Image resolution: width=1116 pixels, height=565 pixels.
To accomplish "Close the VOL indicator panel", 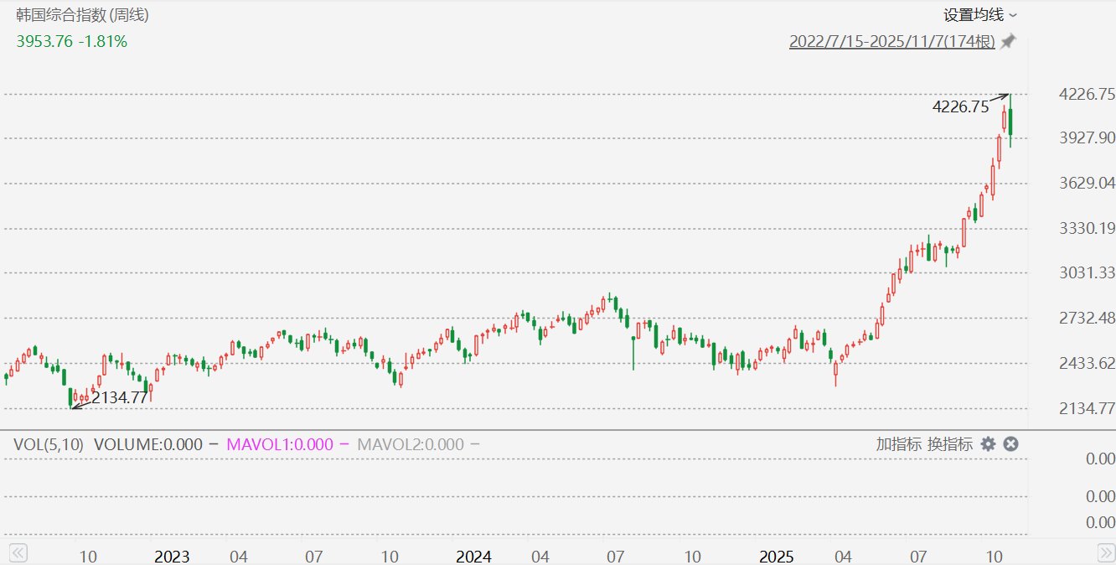I will pyautogui.click(x=1010, y=444).
